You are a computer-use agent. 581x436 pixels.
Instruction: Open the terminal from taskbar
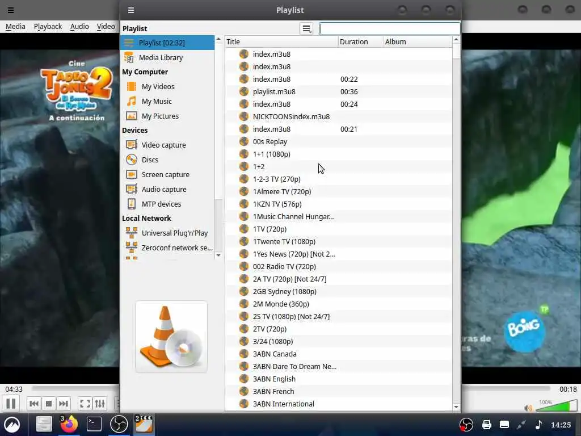[x=94, y=424]
